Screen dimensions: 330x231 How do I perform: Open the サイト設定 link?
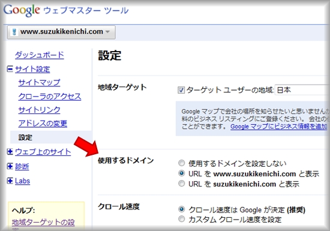coord(32,69)
